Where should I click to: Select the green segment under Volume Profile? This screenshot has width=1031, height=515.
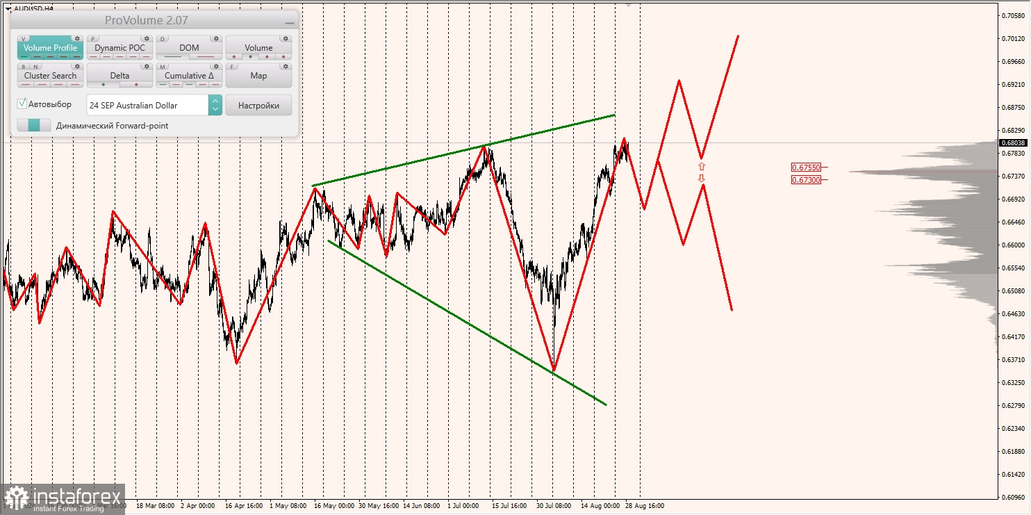point(24,56)
